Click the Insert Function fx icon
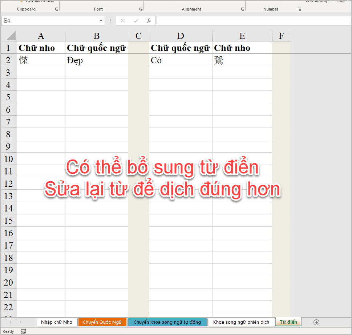 point(149,21)
